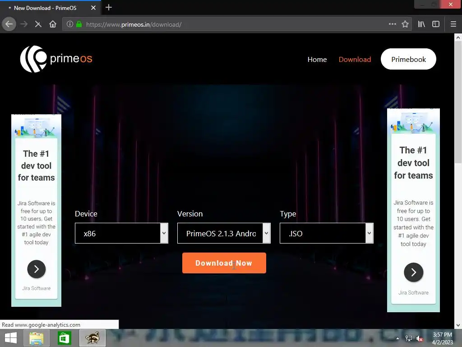Select the New Download - PrimeOS tab
The width and height of the screenshot is (462, 347).
[51, 8]
